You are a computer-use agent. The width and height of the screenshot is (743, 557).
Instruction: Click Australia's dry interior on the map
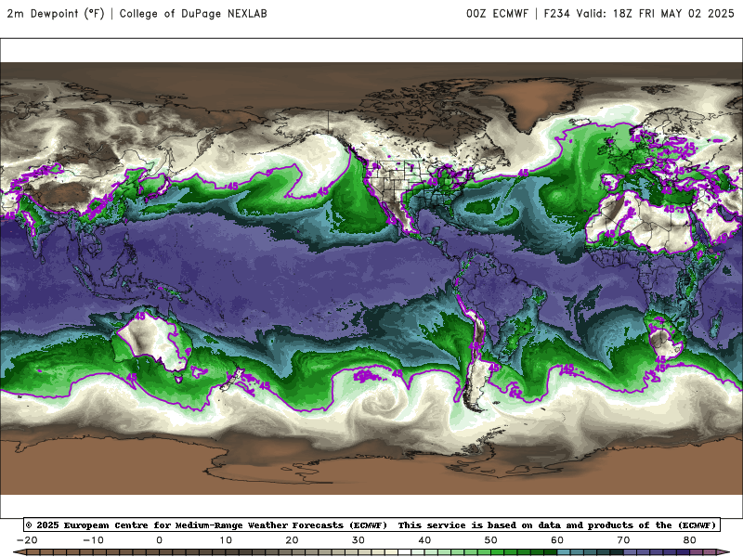point(151,340)
